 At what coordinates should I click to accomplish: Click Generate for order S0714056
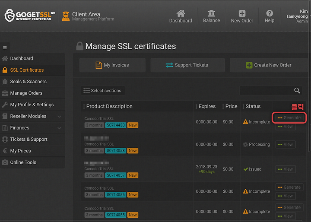(289, 187)
